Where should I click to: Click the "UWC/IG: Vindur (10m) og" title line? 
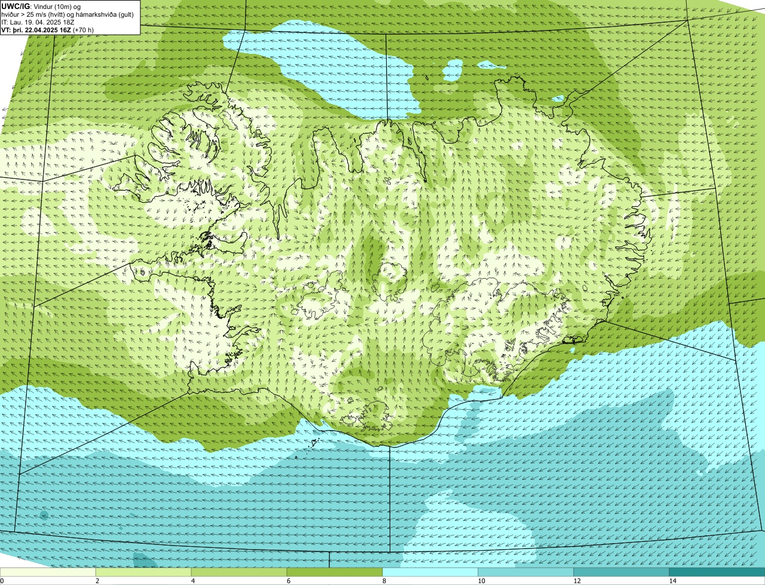[x=41, y=7]
